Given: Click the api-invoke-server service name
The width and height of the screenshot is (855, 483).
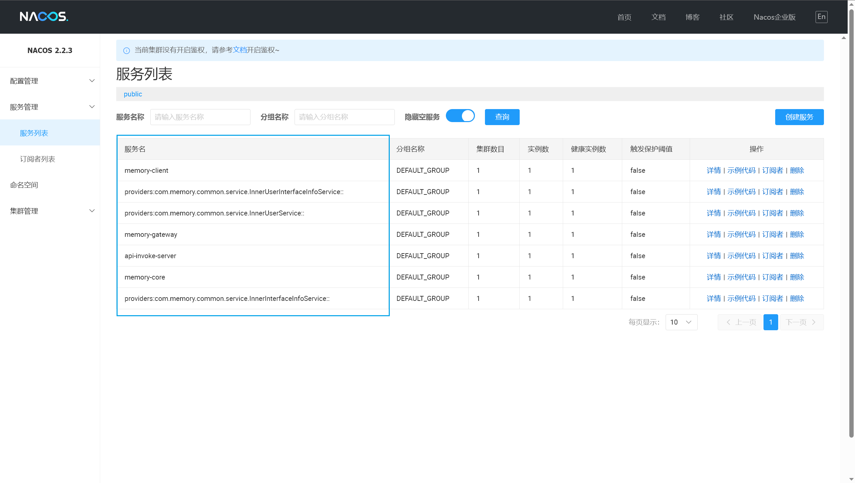Looking at the screenshot, I should 150,256.
